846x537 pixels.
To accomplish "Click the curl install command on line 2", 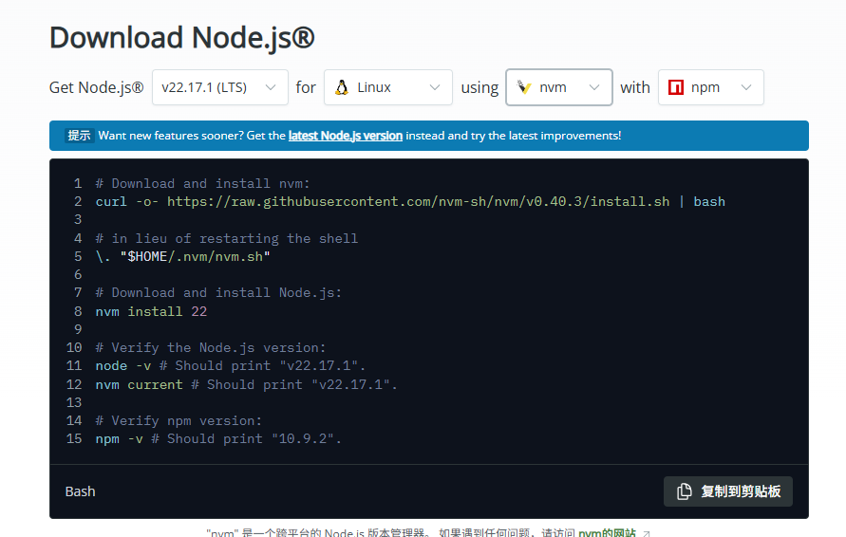I will [409, 201].
